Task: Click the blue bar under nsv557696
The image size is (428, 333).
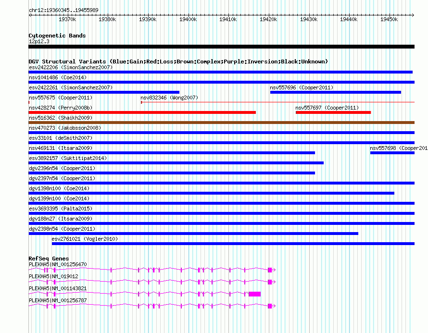Action: tap(336, 92)
